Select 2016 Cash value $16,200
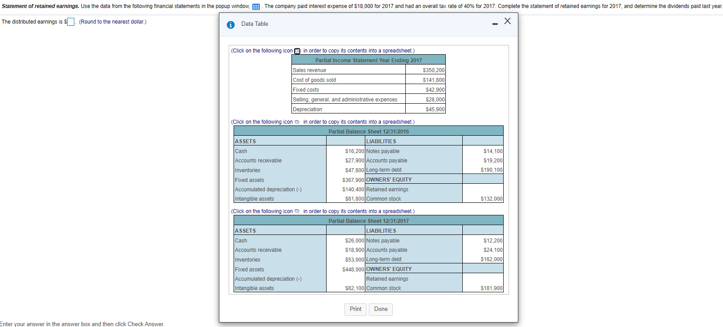Screen dimensions: 723x327 [355, 151]
